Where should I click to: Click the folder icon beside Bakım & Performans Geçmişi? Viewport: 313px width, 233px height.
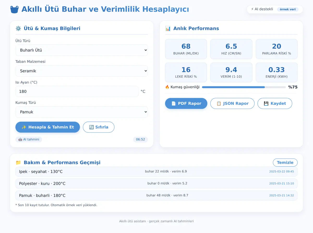click(x=18, y=162)
